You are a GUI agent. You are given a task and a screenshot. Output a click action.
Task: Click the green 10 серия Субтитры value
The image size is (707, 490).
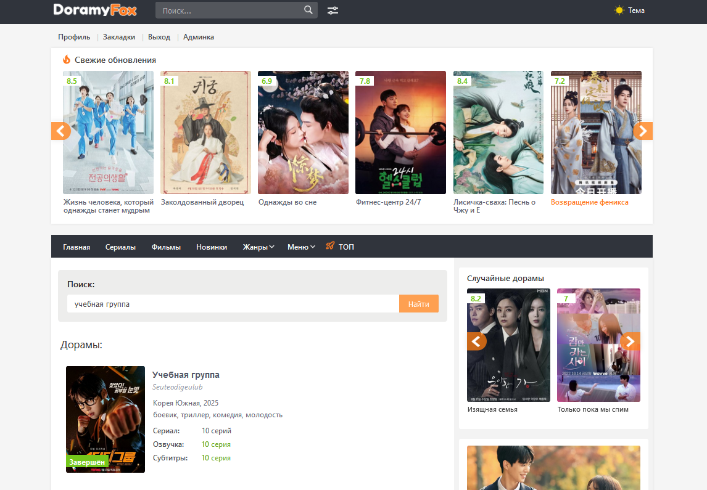point(216,458)
